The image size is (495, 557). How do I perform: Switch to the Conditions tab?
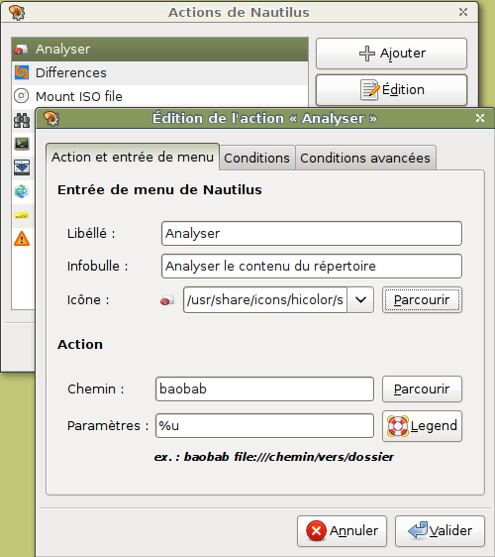pyautogui.click(x=256, y=158)
